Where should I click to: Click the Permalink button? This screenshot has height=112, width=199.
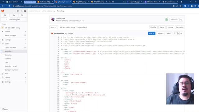tap(180, 27)
